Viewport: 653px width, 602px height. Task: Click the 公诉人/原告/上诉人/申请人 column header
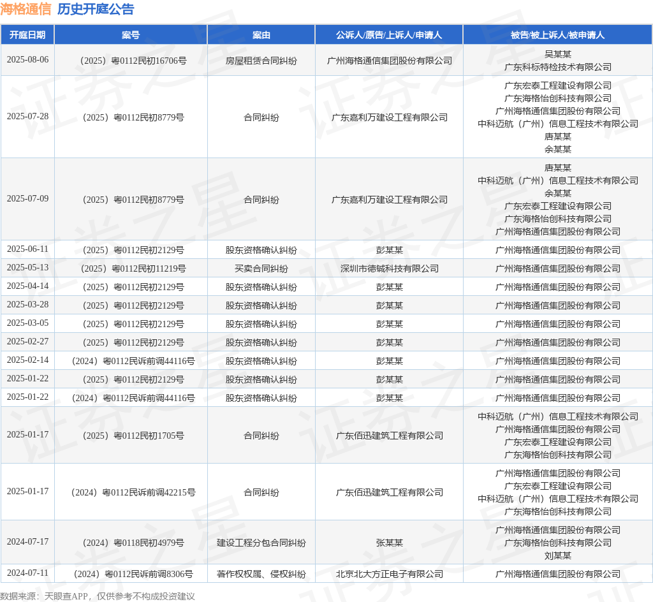(x=389, y=35)
